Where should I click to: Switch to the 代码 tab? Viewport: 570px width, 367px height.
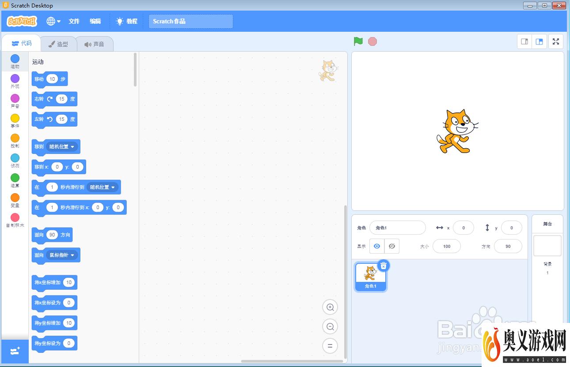[x=22, y=43]
